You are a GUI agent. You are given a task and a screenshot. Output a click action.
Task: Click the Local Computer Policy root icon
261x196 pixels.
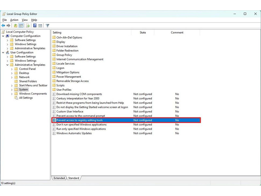click(3, 32)
